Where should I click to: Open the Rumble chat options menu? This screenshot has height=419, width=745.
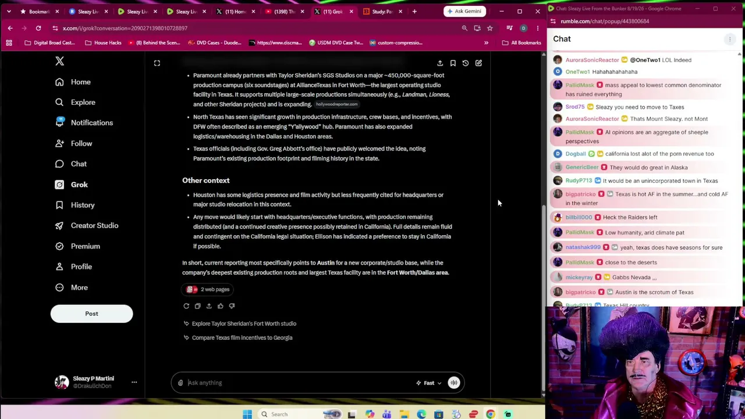(x=729, y=39)
